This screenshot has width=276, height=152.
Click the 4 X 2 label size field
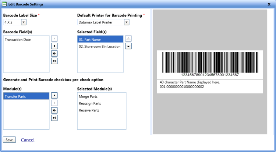[x=12, y=22]
